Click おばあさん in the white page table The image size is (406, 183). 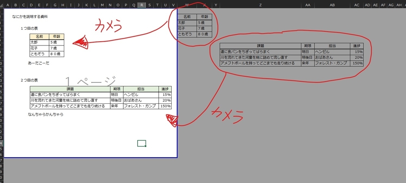141,101
